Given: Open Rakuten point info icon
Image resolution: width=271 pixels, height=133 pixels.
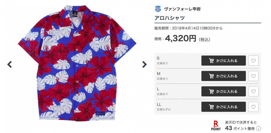Looking at the screenshot, I should point(259,128).
